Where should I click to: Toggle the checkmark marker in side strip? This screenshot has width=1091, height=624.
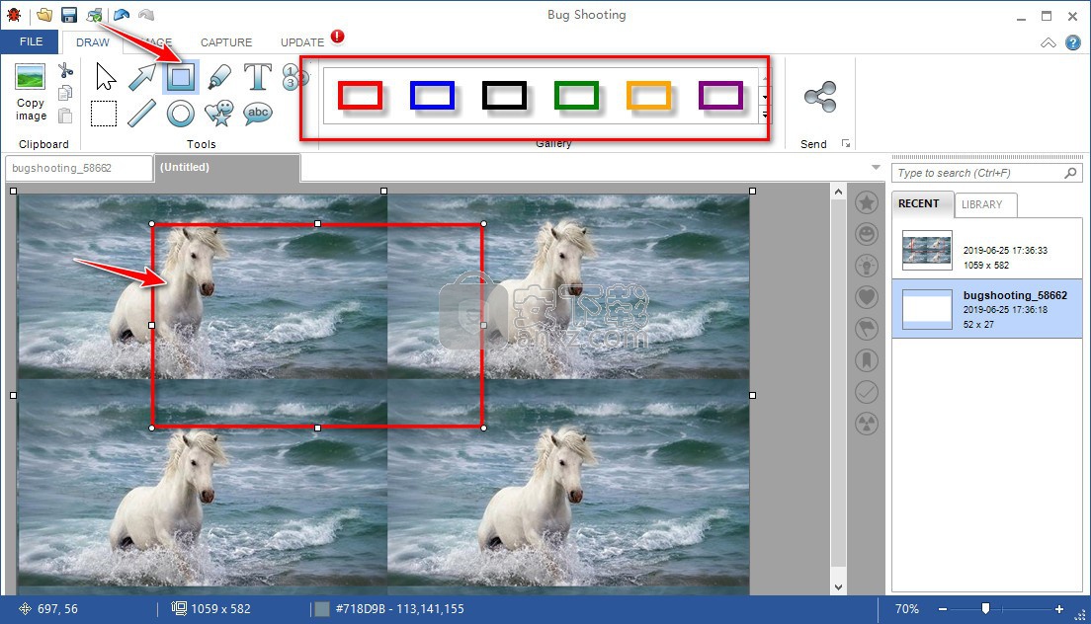coord(867,392)
